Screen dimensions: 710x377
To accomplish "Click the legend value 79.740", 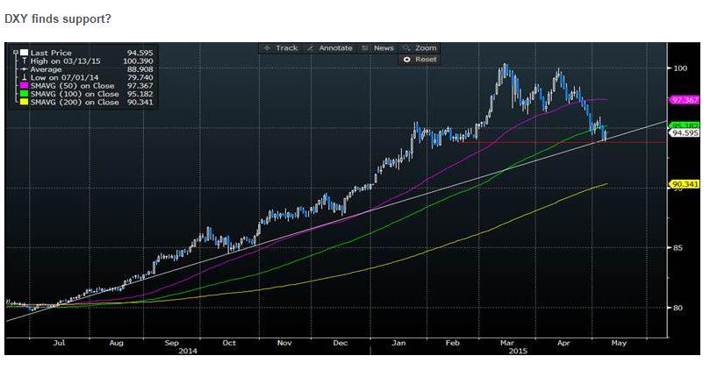I will click(140, 77).
